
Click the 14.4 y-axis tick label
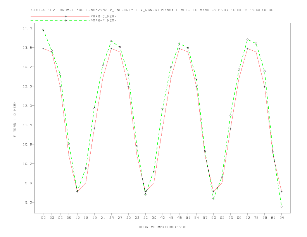[x=27, y=28]
